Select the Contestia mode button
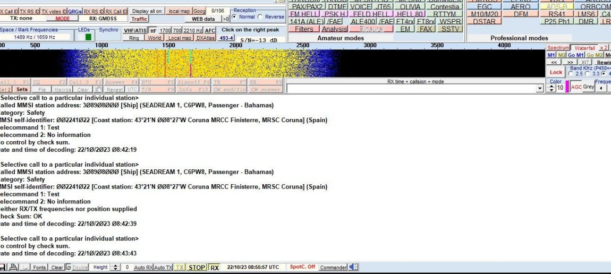The width and height of the screenshot is (611, 274). (x=444, y=6)
